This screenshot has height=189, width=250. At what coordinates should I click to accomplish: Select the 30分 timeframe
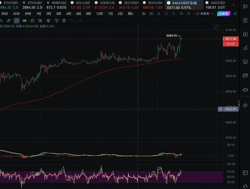coord(5,14)
